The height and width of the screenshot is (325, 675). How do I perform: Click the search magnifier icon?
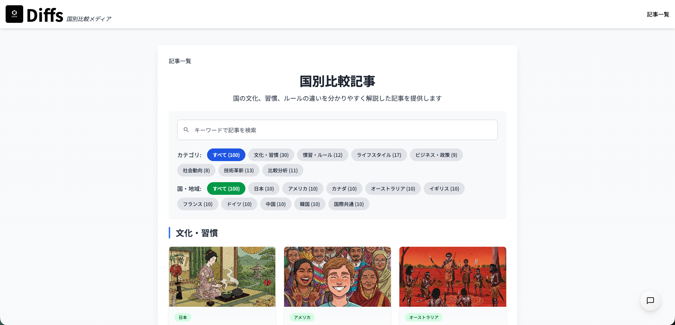pos(186,130)
